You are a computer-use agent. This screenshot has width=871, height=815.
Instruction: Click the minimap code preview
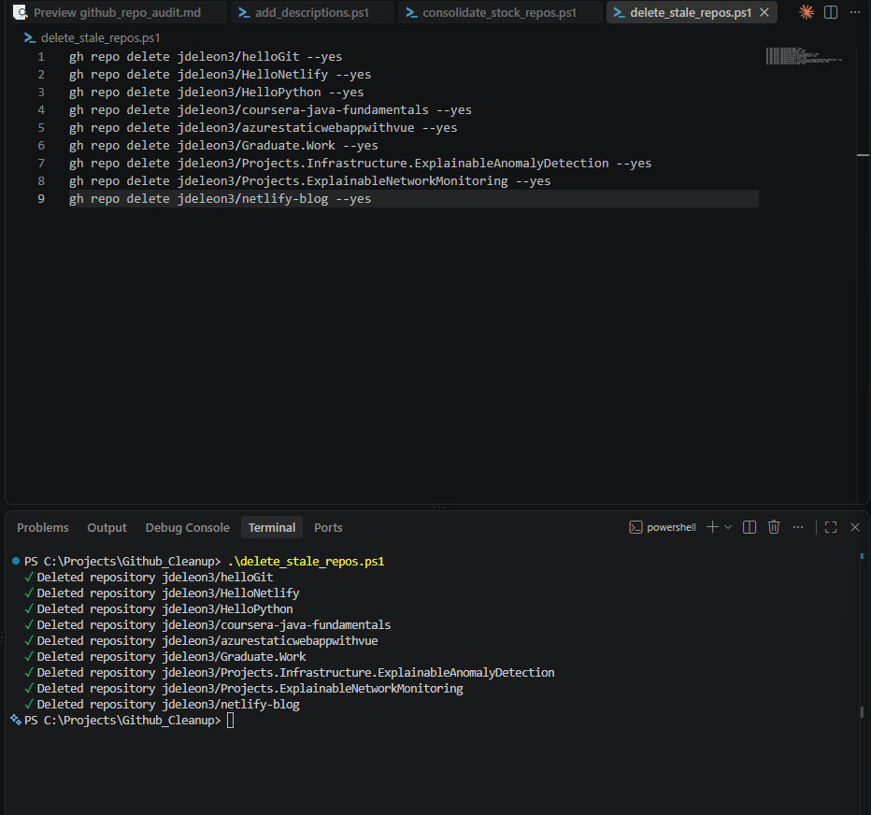[x=804, y=55]
